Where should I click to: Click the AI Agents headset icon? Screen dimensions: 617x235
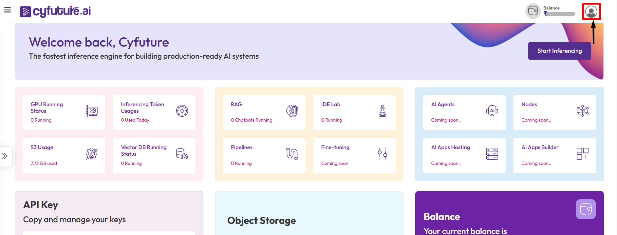[x=492, y=111]
